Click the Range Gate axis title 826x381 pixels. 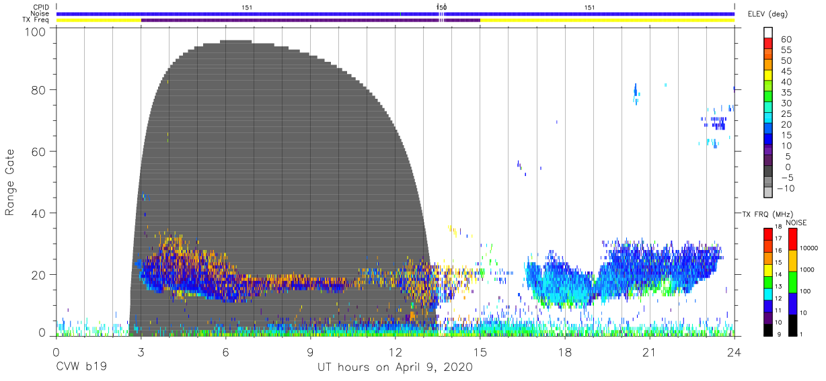click(x=10, y=182)
